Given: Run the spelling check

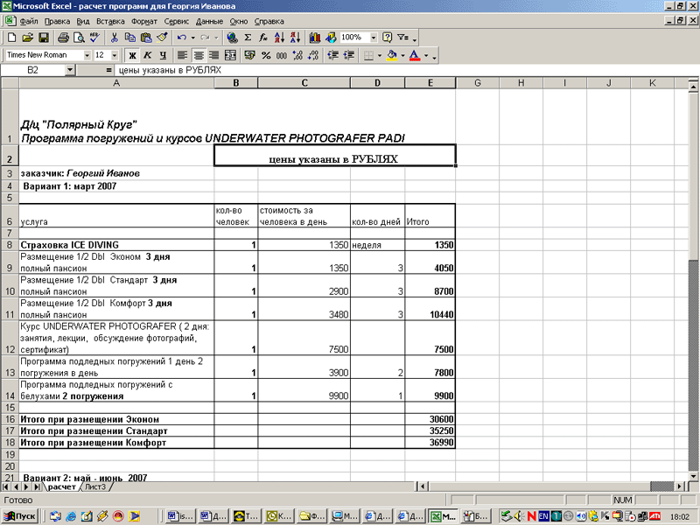Looking at the screenshot, I should 94,38.
